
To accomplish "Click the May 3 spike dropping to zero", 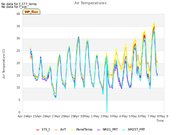I will [x=107, y=112].
